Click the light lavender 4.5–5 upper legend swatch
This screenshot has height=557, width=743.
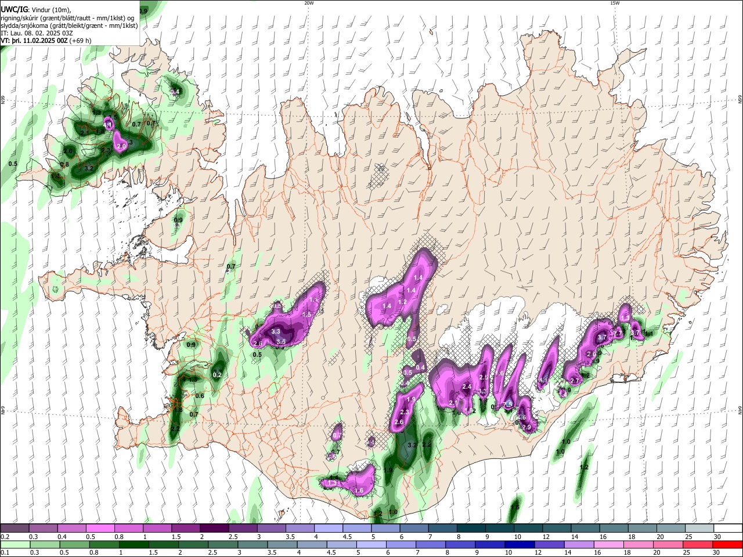click(x=356, y=529)
